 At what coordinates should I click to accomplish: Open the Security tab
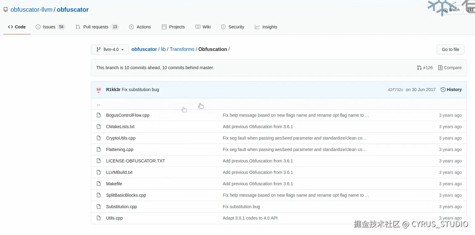(233, 27)
